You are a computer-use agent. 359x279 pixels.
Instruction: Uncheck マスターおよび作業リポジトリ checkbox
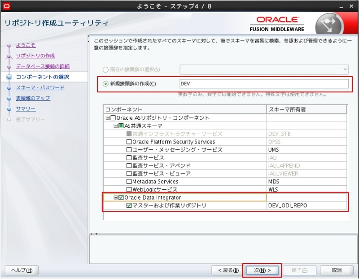pyautogui.click(x=129, y=205)
